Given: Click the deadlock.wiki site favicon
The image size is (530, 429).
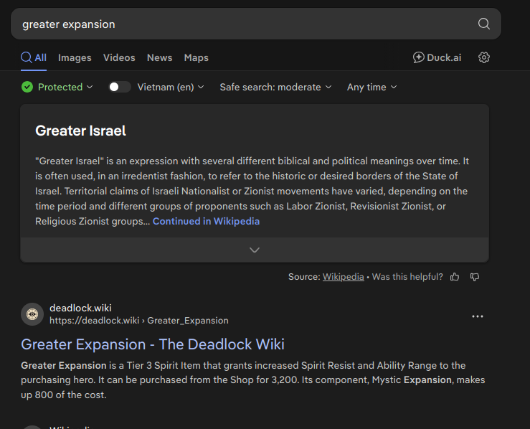Looking at the screenshot, I should click(x=32, y=314).
